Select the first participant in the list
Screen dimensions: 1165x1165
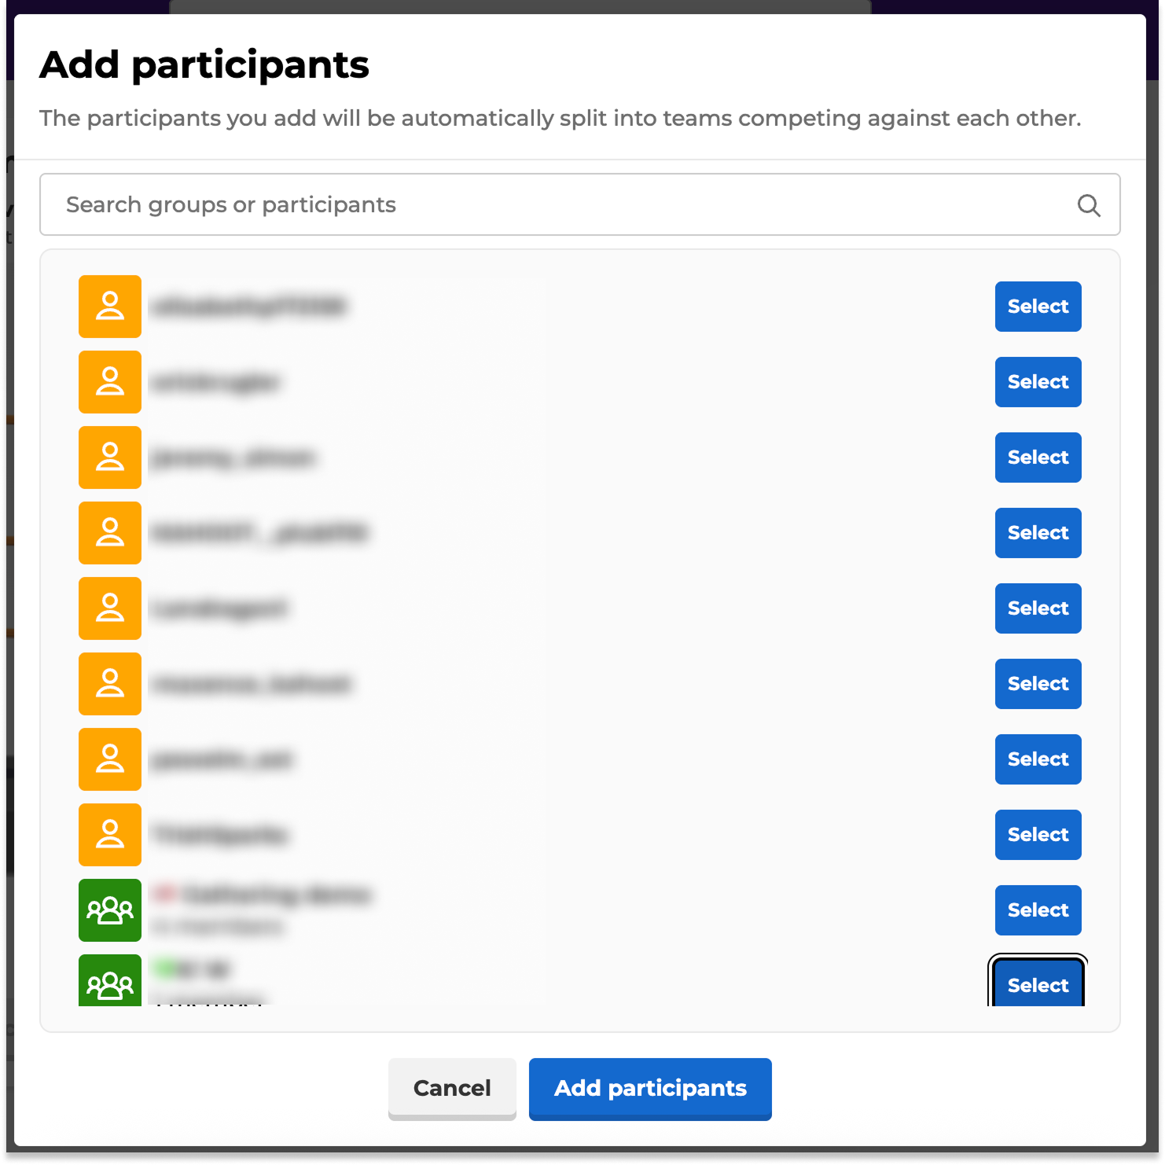point(1038,307)
